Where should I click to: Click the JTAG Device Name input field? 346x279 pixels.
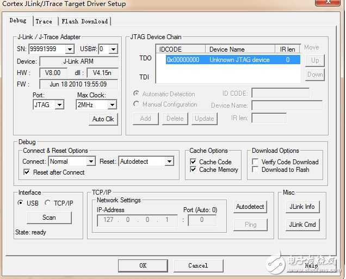(287, 105)
